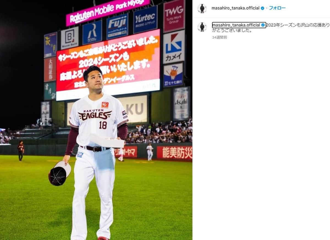Open the masahiro_tanaka.official link in the caption
Viewport: 330px width, 240px height.
click(236, 25)
